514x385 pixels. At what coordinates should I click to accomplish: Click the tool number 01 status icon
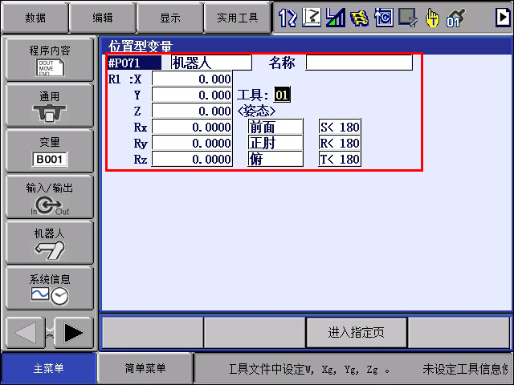455,18
